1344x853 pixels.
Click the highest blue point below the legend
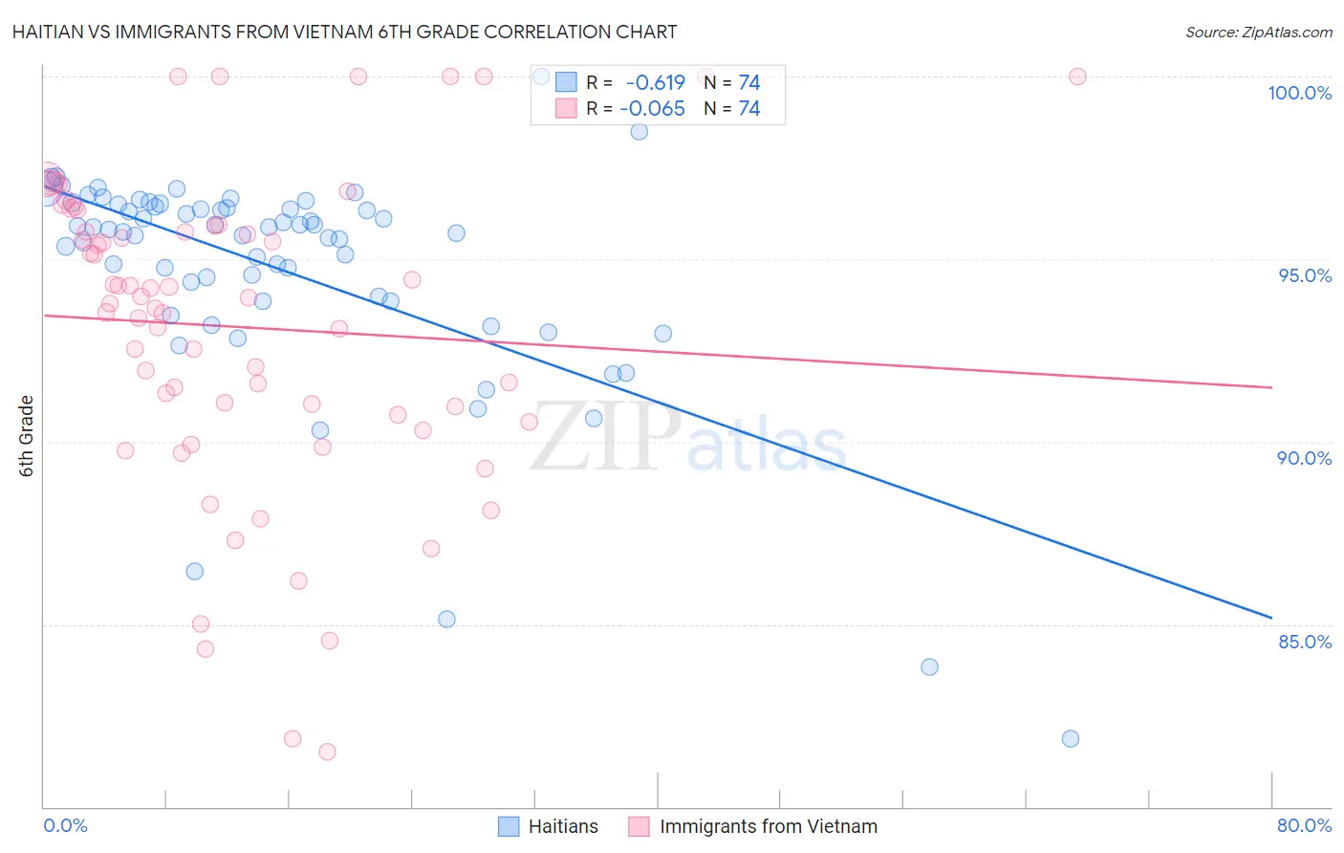point(639,131)
